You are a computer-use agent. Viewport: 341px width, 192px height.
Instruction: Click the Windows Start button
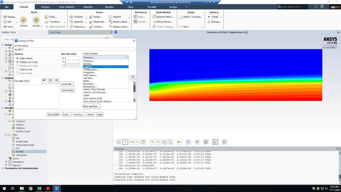[x=4, y=189]
